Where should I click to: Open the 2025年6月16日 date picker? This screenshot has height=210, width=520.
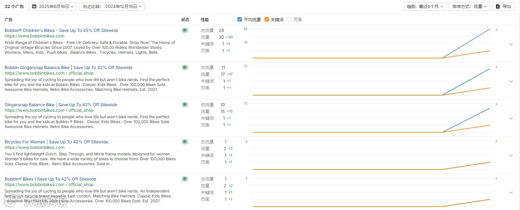pyautogui.click(x=53, y=6)
